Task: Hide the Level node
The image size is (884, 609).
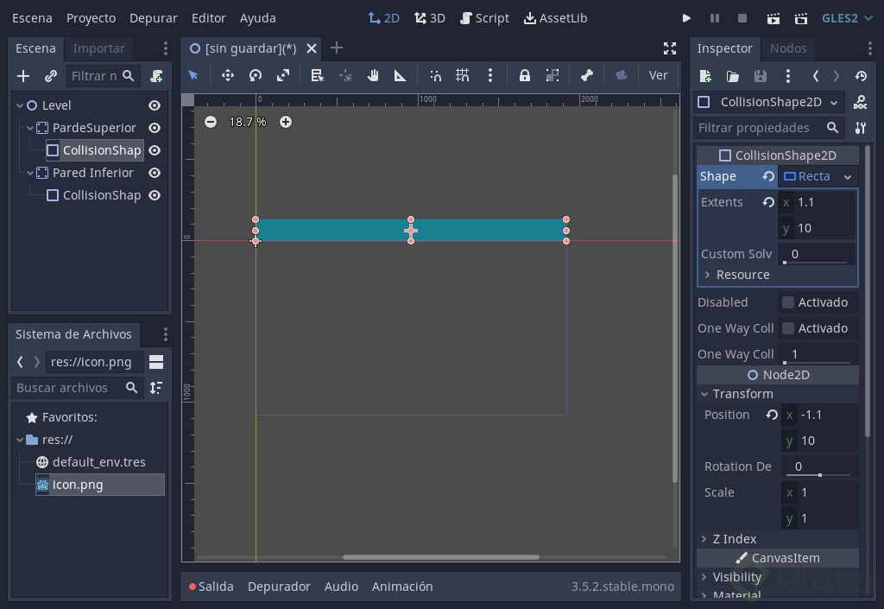Action: 155,105
